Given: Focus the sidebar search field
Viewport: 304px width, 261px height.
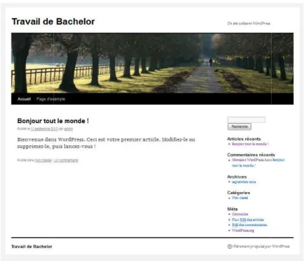Looking at the screenshot, I should coord(247,120).
